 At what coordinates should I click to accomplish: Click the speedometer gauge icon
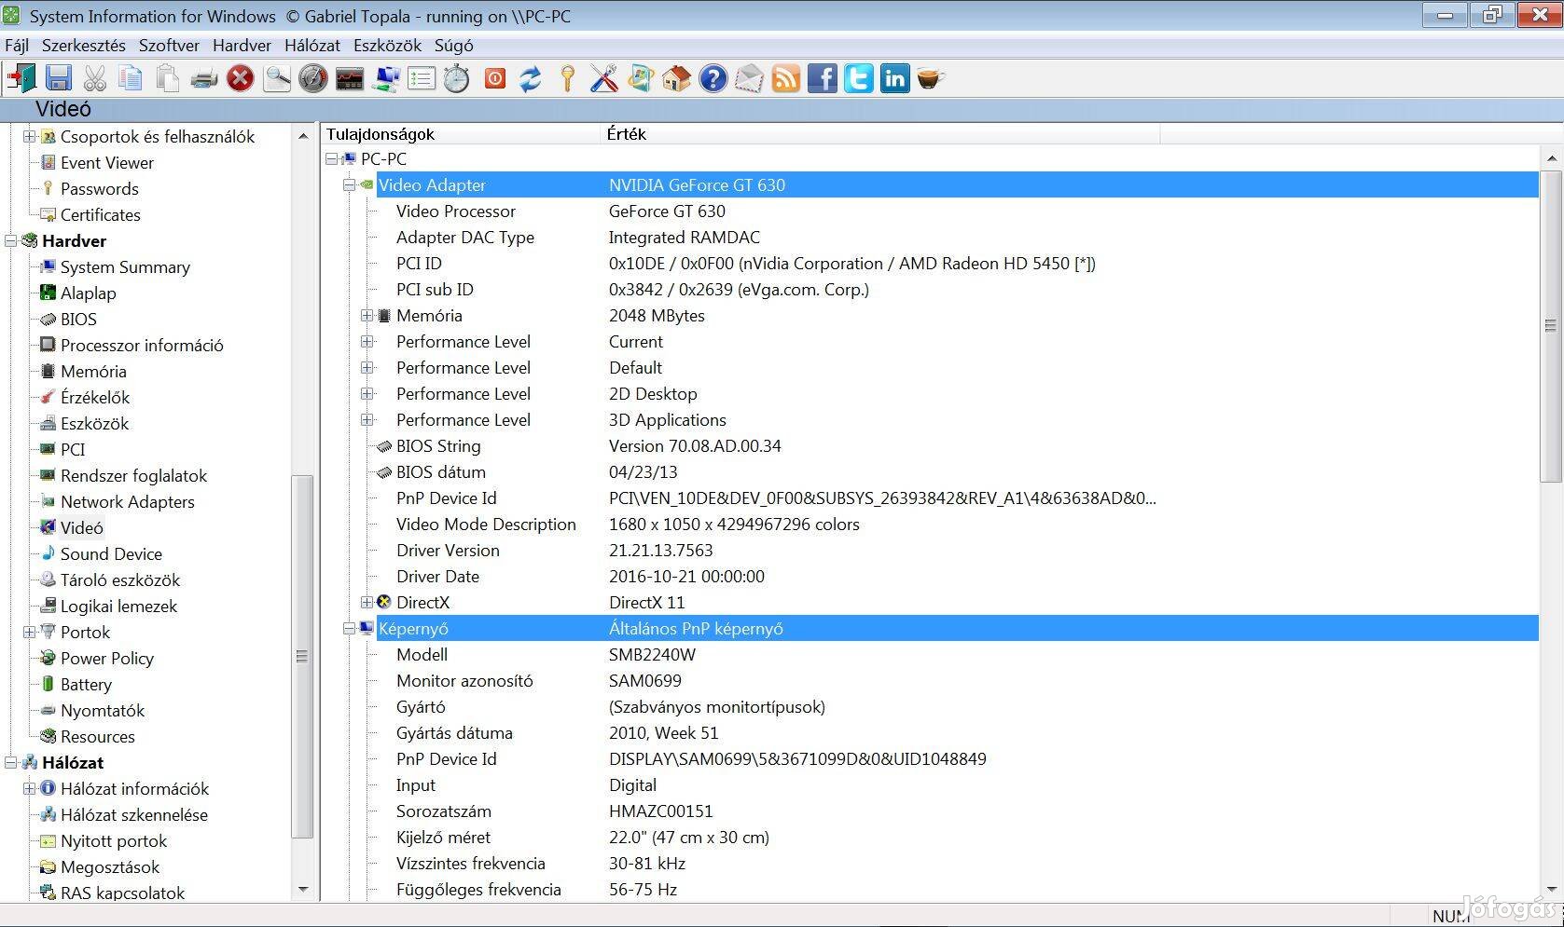click(x=313, y=78)
